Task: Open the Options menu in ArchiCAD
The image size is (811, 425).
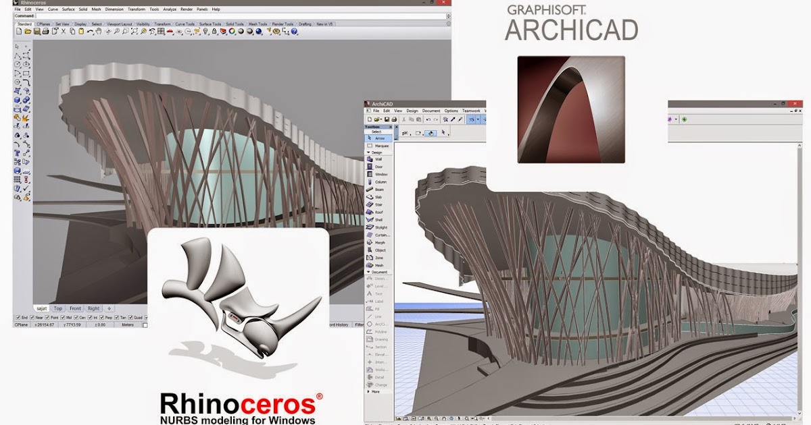Action: coord(451,111)
